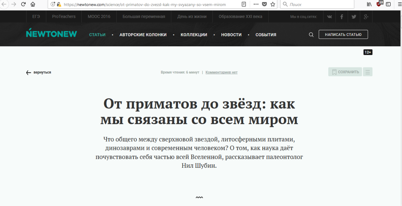402x206 pixels.
Task: Reload the current page
Action: click(23, 4)
